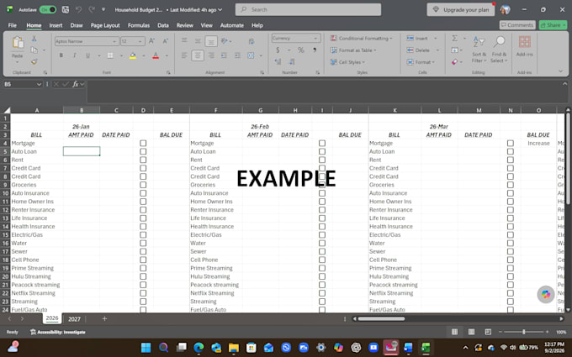Expand the Currency number format dropdown
The width and height of the screenshot is (572, 357).
316,39
